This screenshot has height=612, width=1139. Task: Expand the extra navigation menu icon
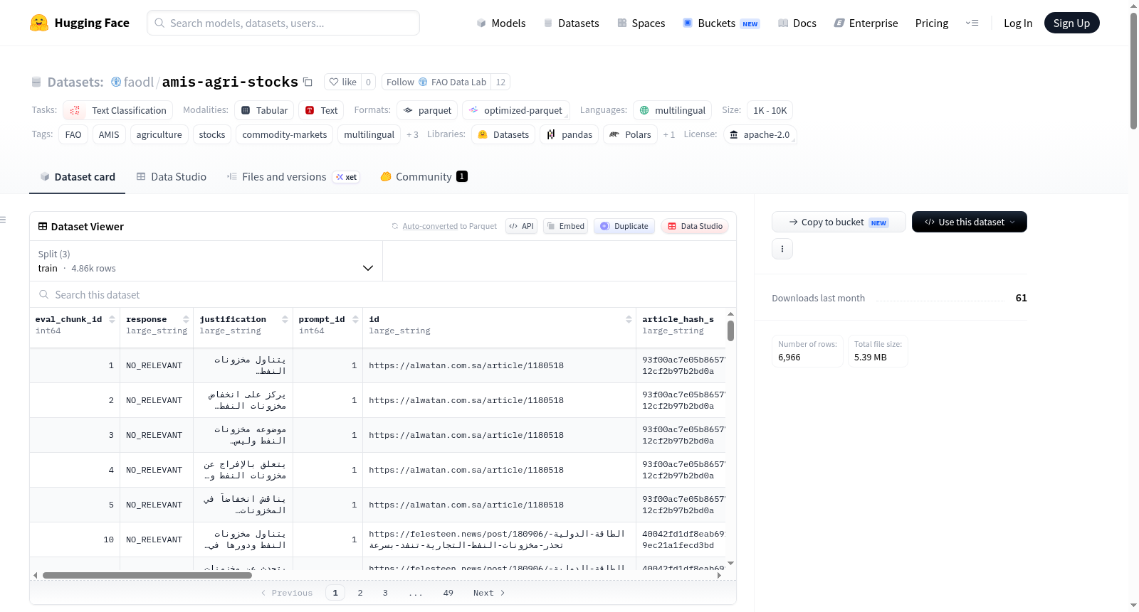pyautogui.click(x=972, y=23)
